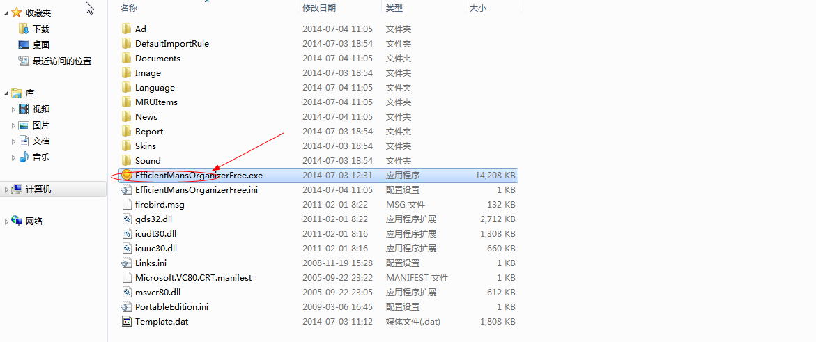The width and height of the screenshot is (816, 342).
Task: Click the file name Microsoft.VC80.CRT.manifest
Action: tap(193, 277)
